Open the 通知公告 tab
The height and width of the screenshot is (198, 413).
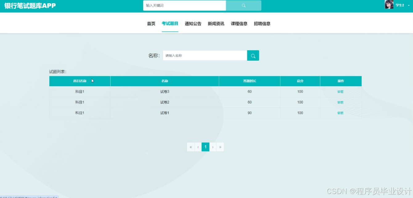(193, 23)
